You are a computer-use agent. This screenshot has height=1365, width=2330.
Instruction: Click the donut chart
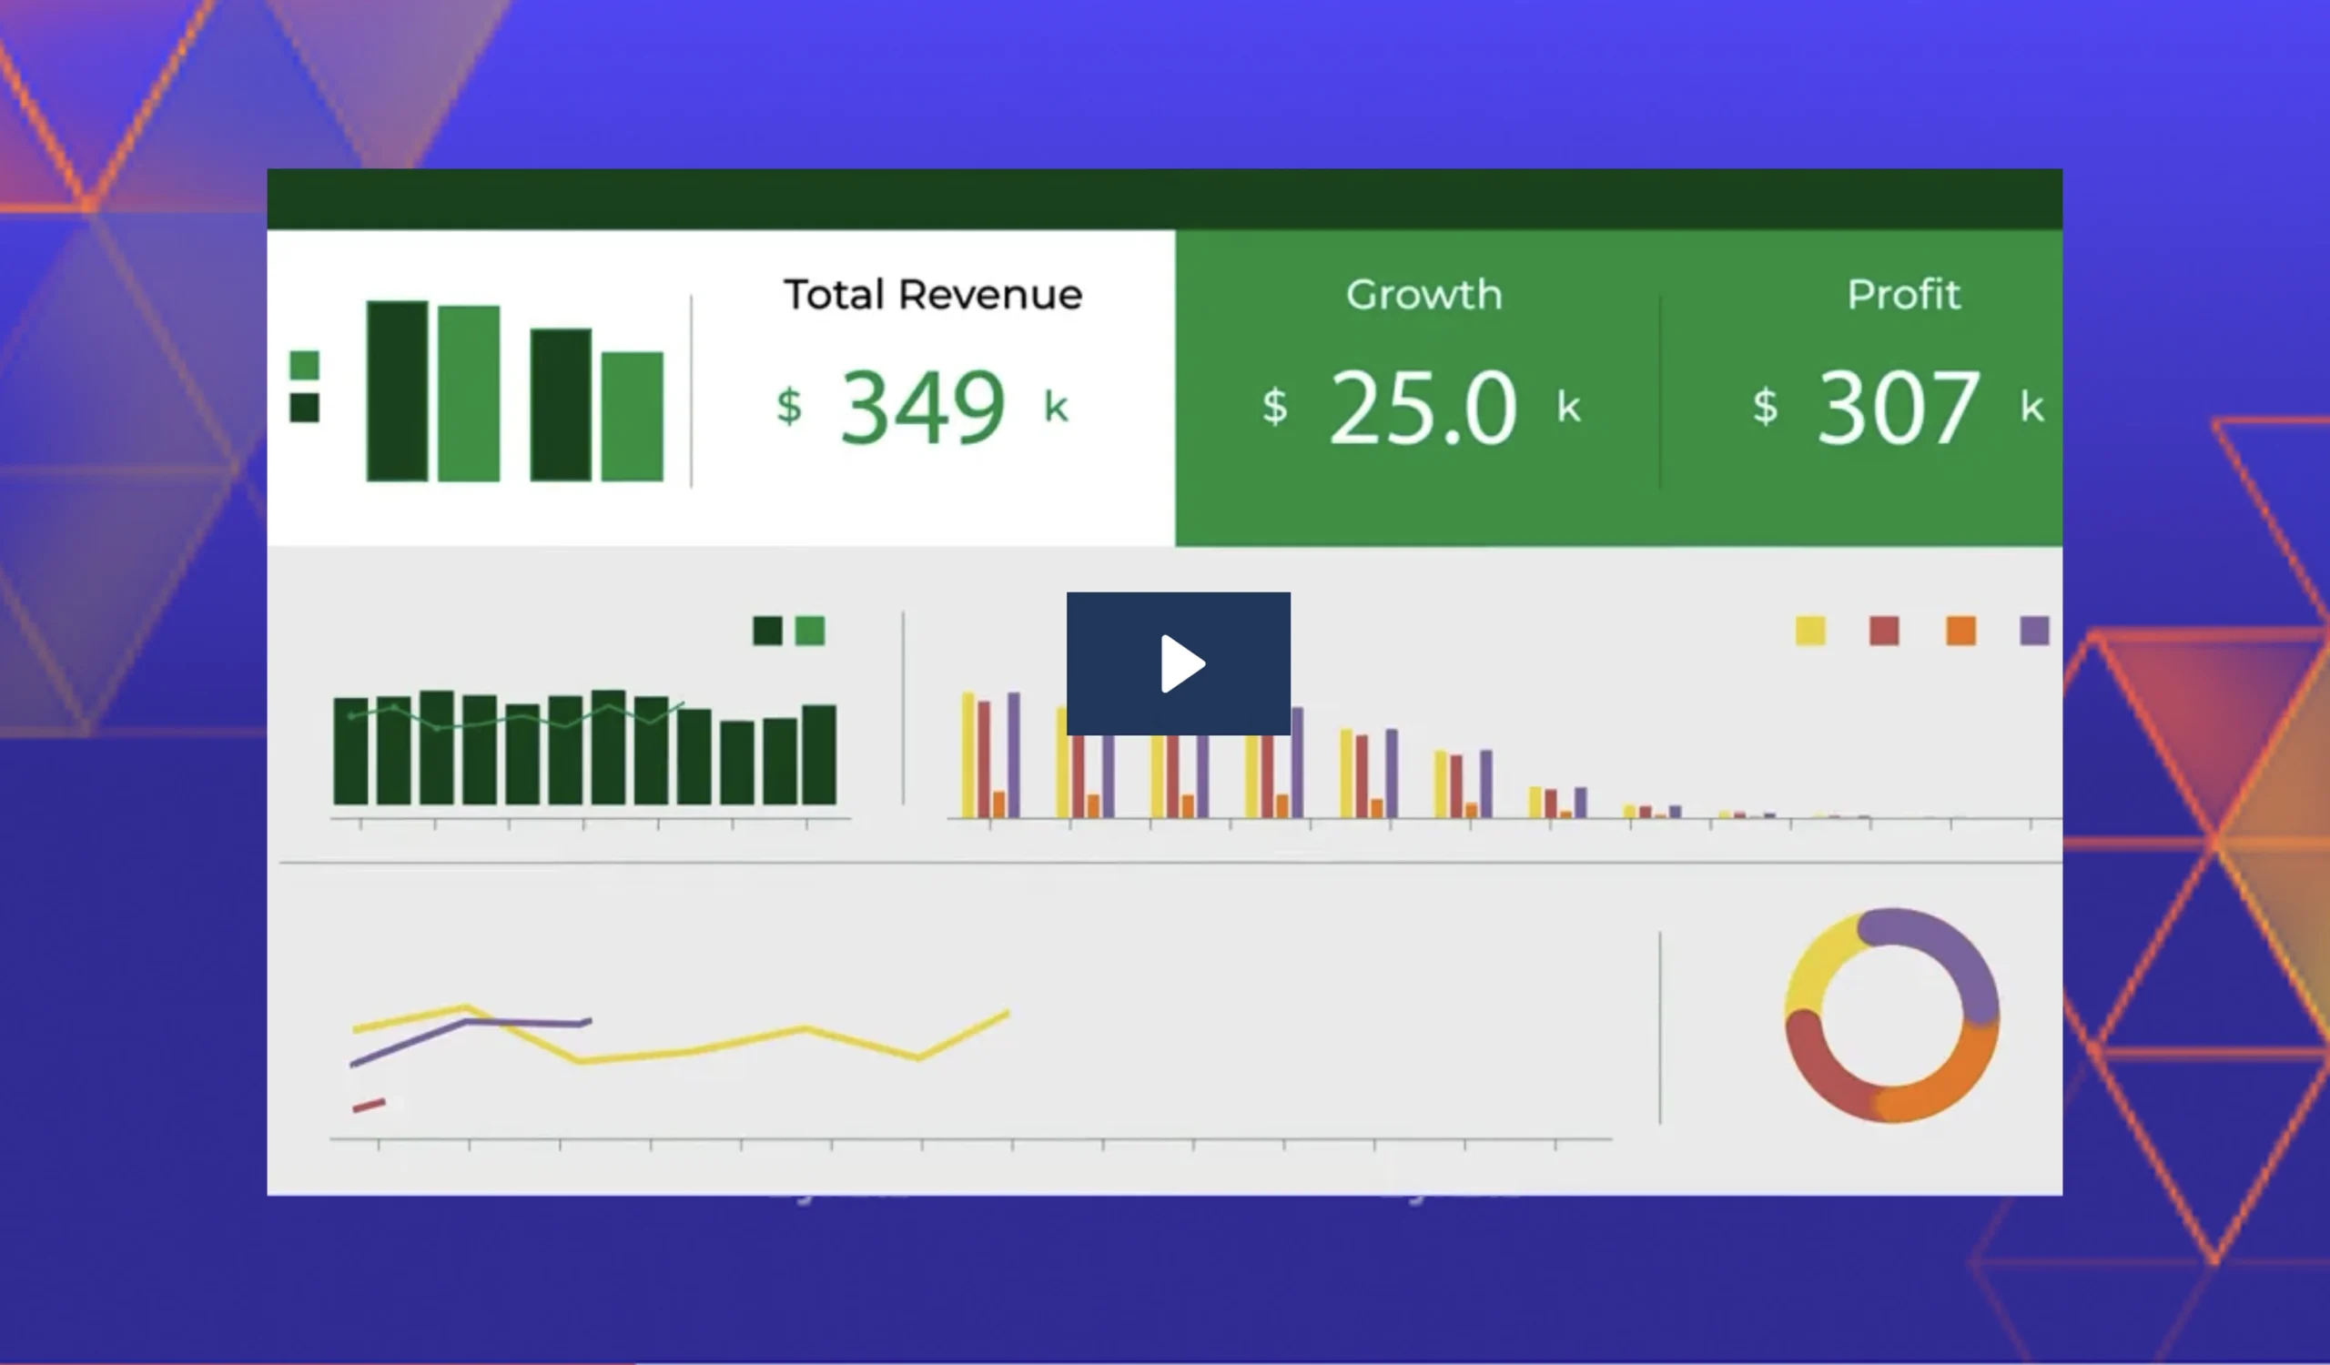(x=1891, y=1015)
